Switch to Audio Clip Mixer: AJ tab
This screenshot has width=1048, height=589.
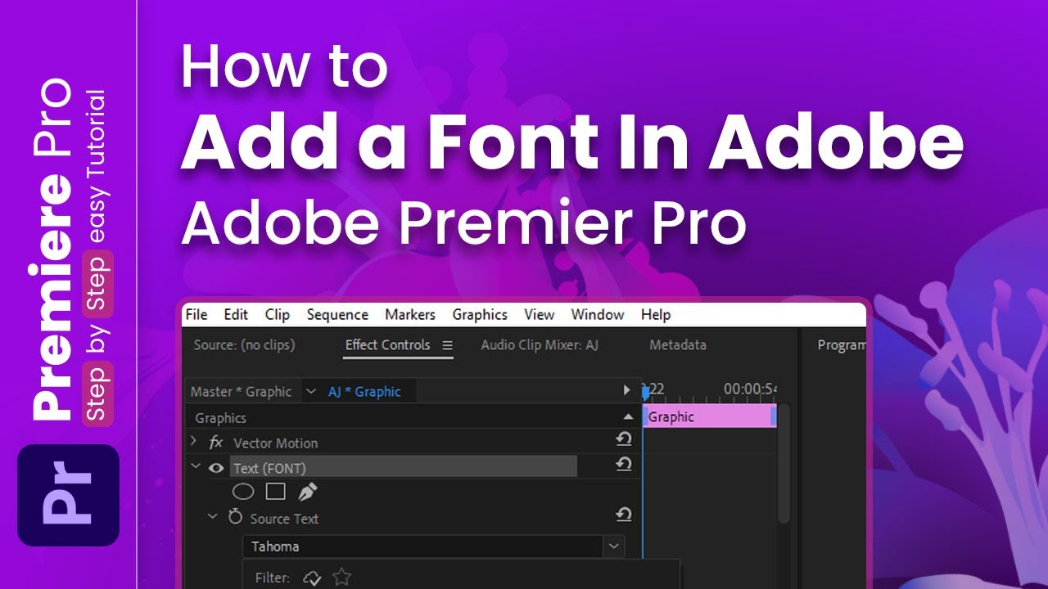click(540, 345)
